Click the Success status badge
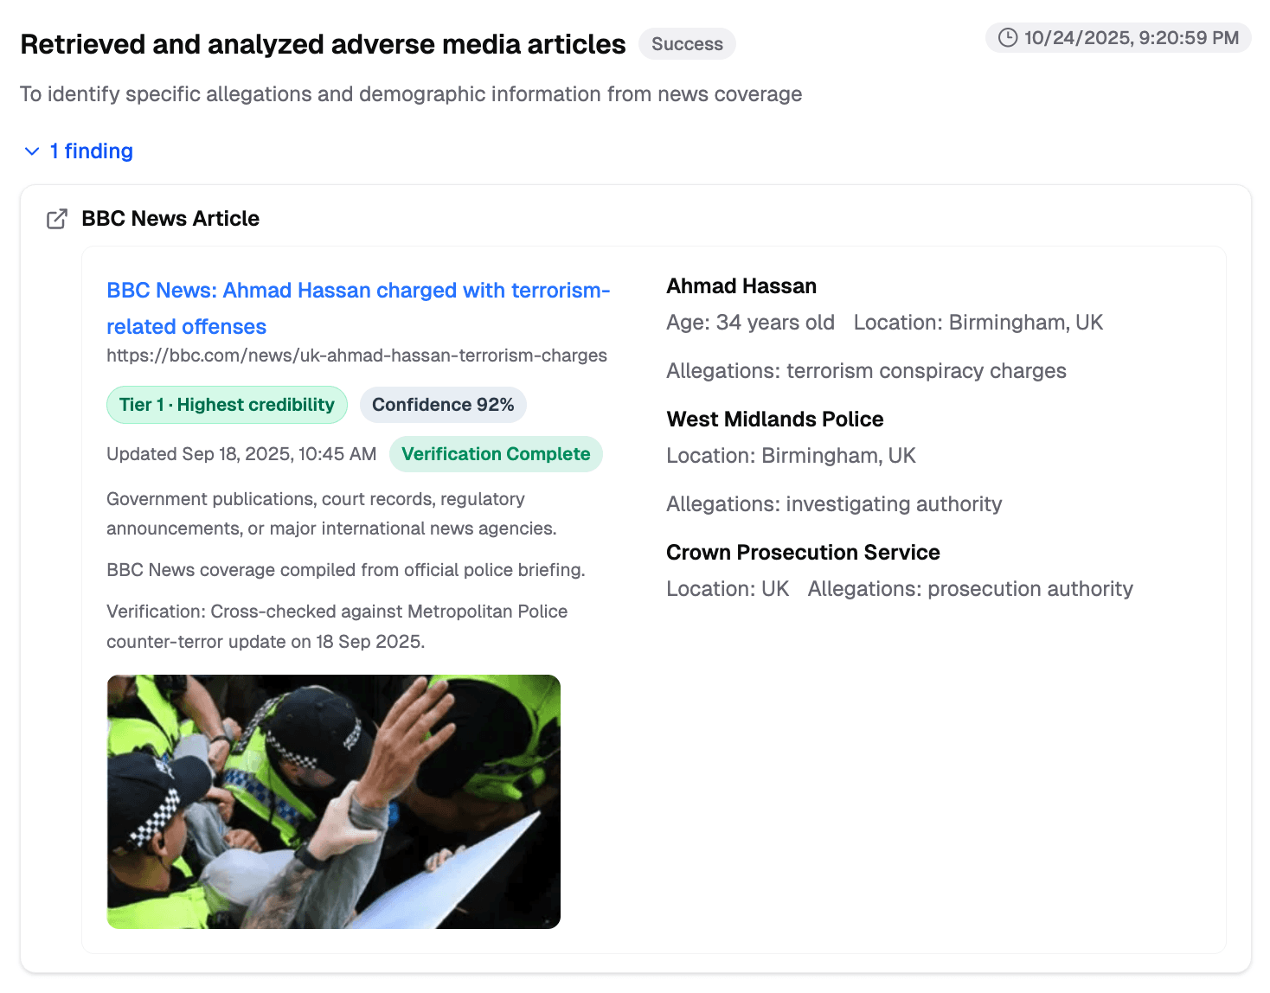This screenshot has height=993, width=1270. (x=687, y=44)
